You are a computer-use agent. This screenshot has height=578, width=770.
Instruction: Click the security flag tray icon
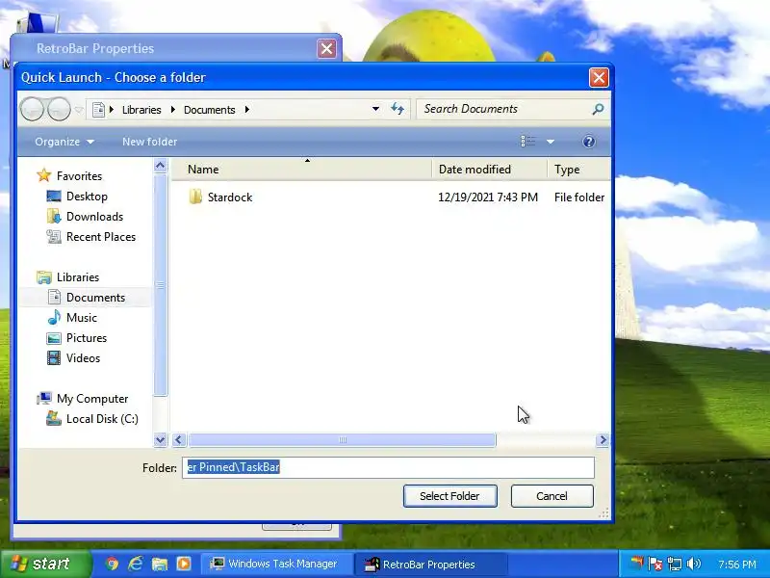655,564
